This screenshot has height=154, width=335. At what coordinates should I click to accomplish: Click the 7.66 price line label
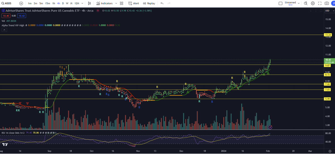328,84
